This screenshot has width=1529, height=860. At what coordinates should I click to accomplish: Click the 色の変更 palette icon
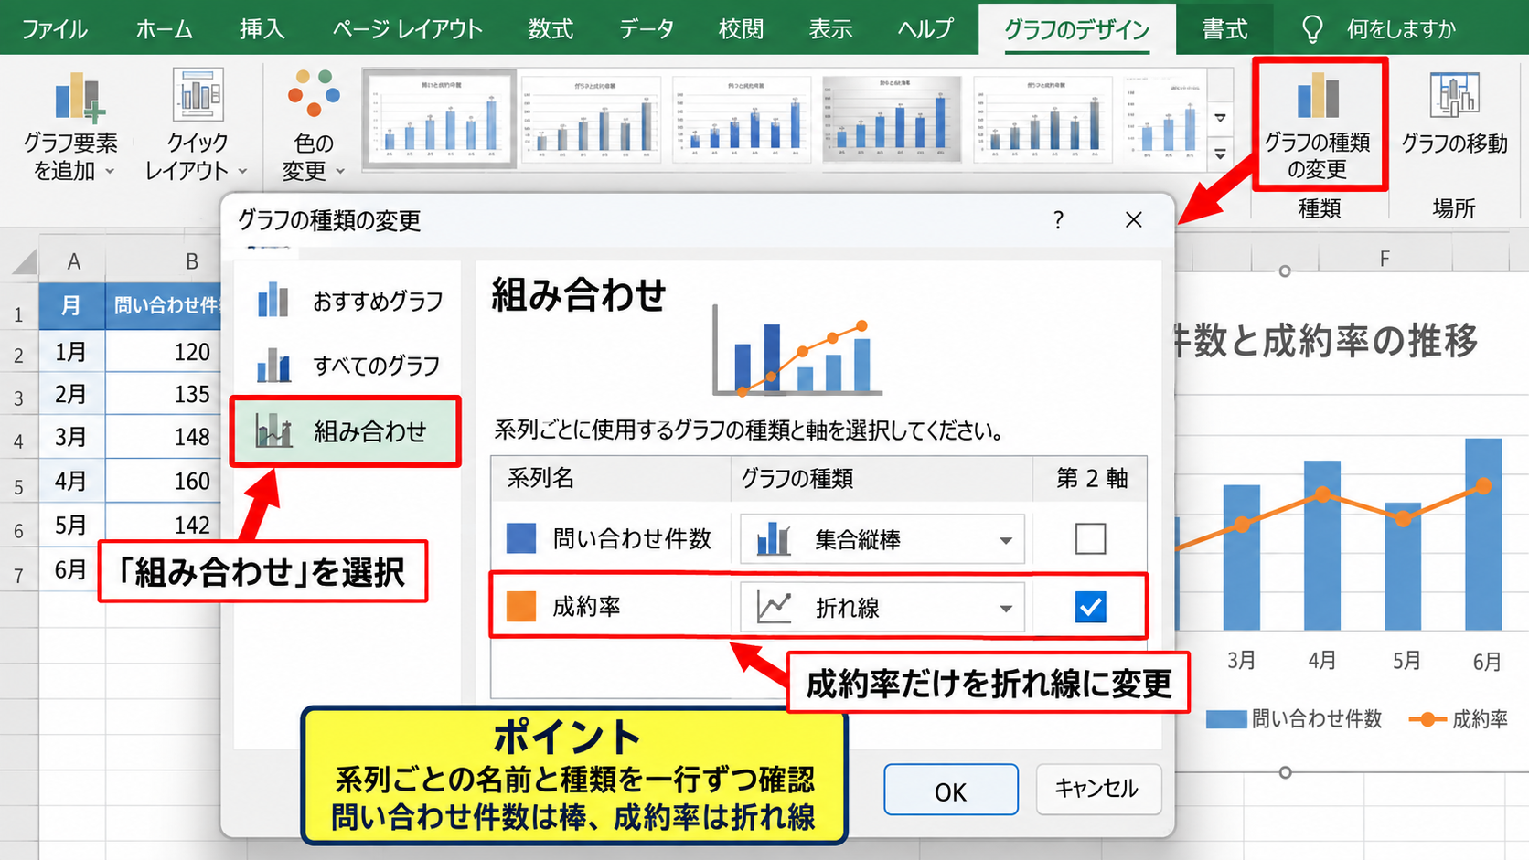pos(314,93)
